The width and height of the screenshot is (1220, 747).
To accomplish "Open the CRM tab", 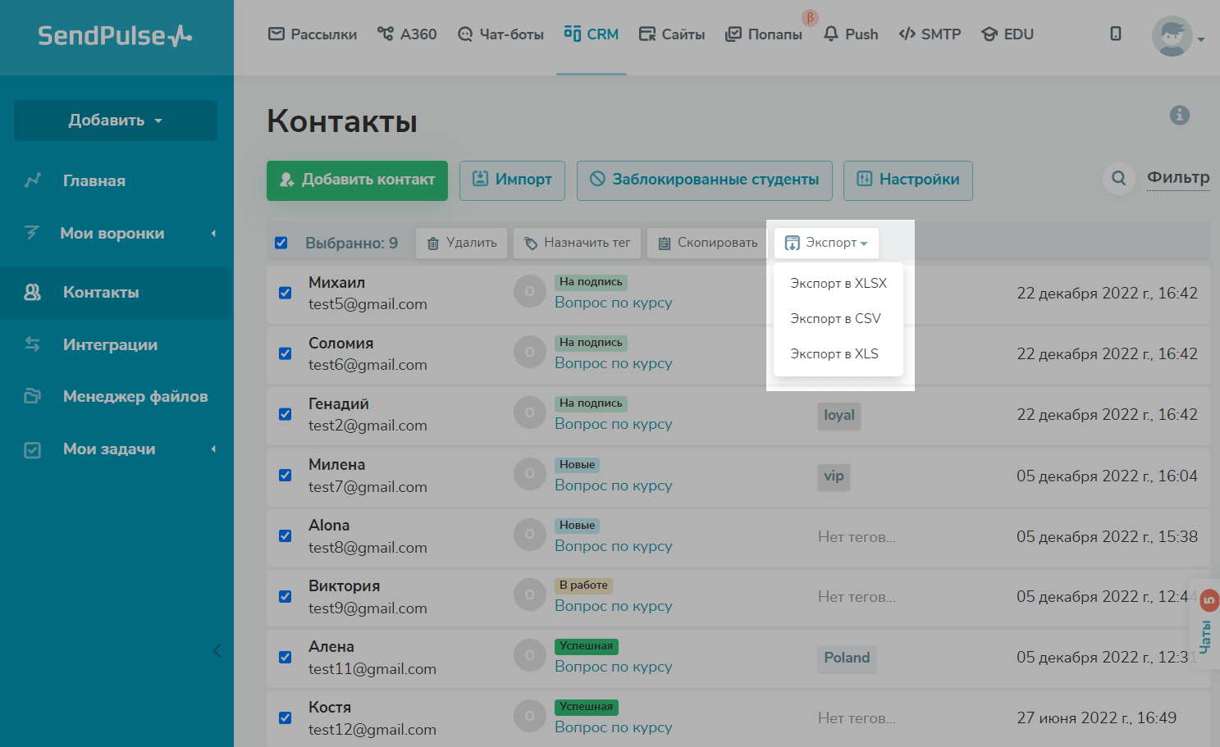I will (x=592, y=34).
